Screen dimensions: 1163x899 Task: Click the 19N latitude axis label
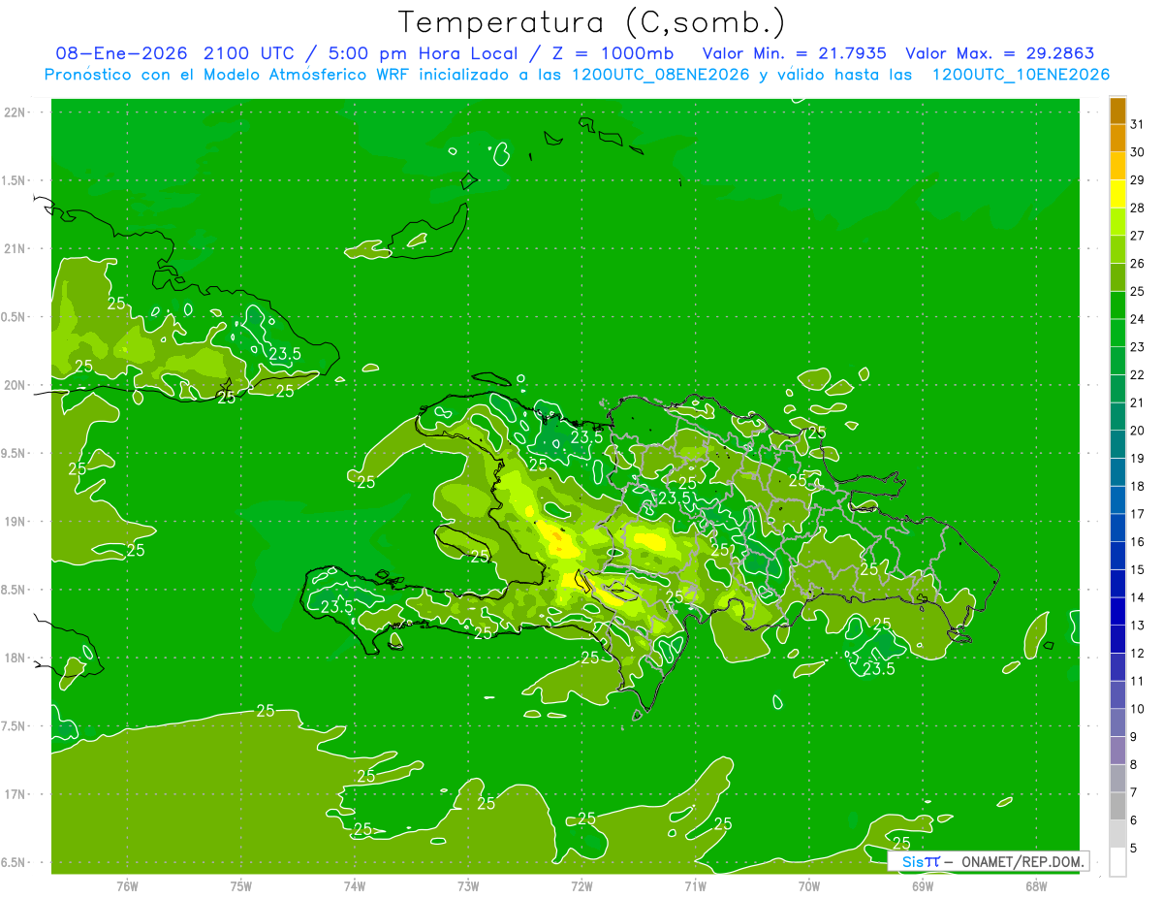click(x=16, y=522)
